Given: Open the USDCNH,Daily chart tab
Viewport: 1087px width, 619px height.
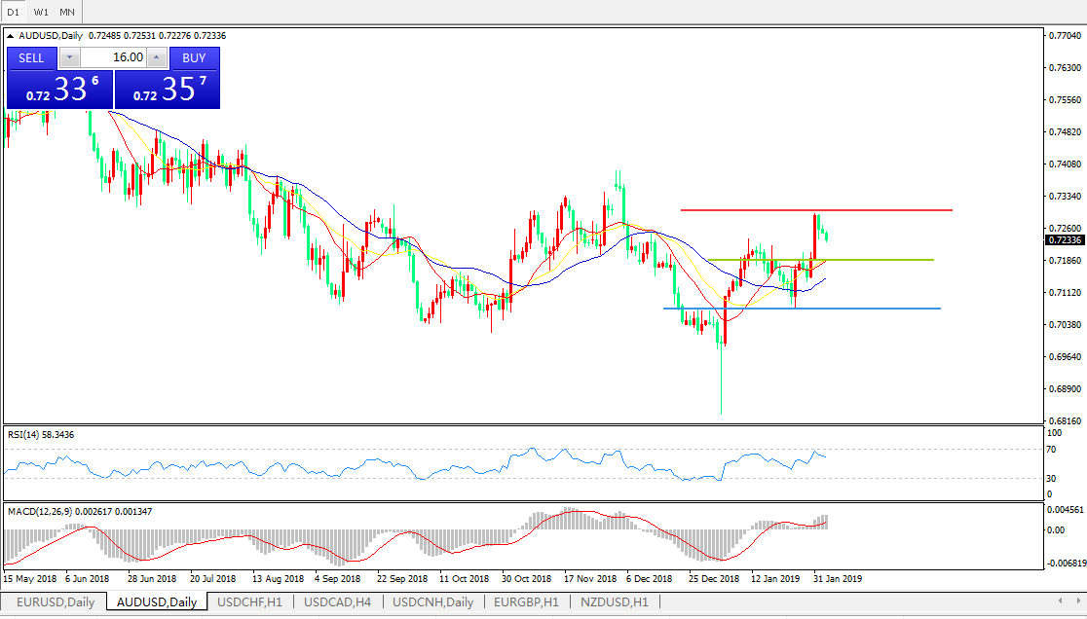Looking at the screenshot, I should [432, 602].
